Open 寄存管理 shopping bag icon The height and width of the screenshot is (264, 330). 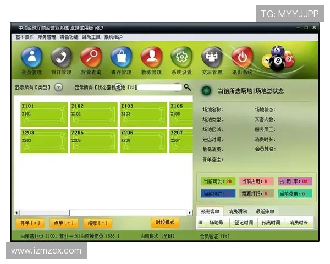[122, 57]
